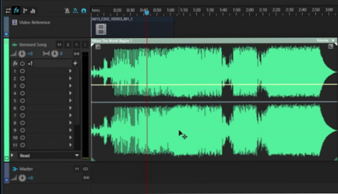This screenshot has height=194, width=338.
Task: Toggle effects rack power state
Action: click(x=22, y=64)
